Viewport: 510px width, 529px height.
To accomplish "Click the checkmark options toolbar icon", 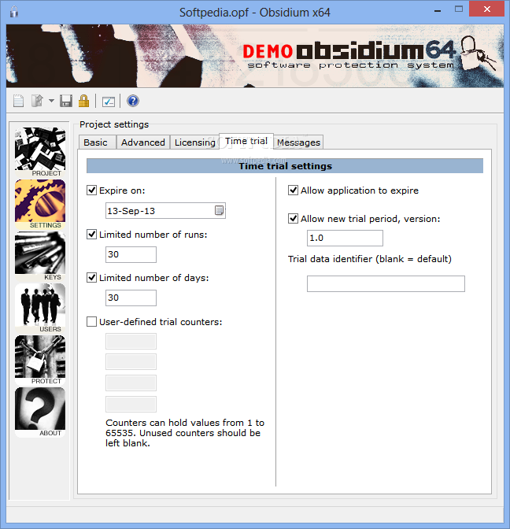I will (x=109, y=102).
